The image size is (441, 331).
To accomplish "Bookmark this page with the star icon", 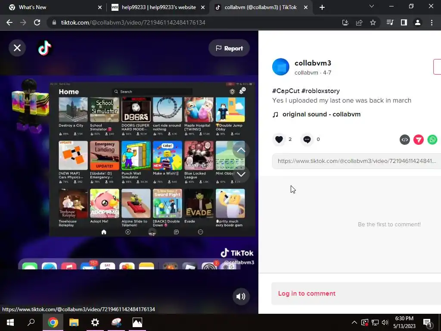I will tap(373, 22).
